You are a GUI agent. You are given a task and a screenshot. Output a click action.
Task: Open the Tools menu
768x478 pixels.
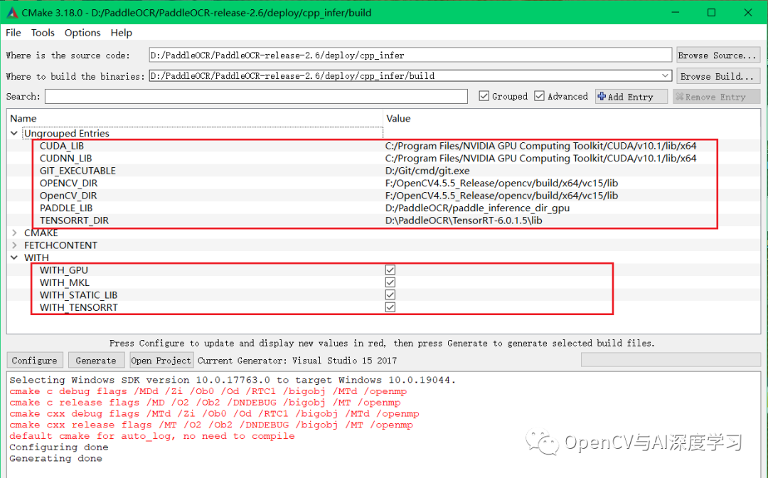click(43, 33)
